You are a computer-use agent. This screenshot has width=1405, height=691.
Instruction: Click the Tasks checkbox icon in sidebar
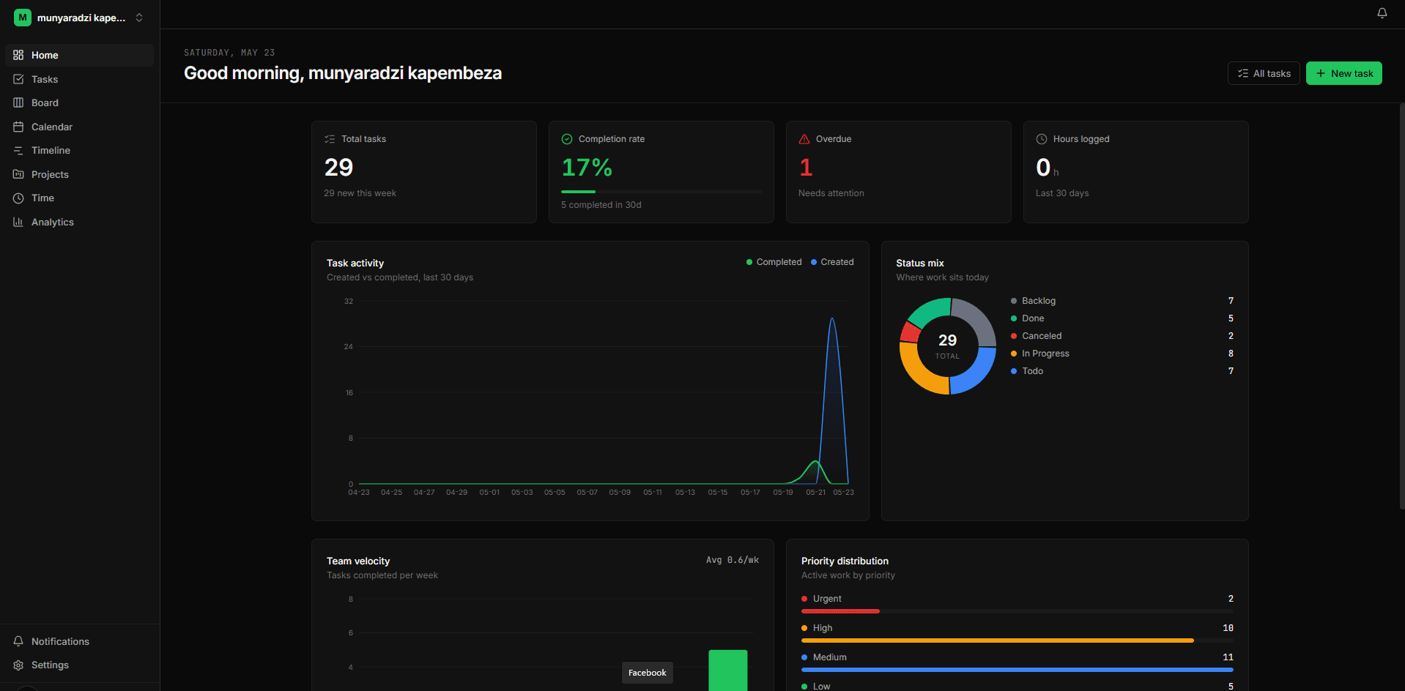(18, 79)
